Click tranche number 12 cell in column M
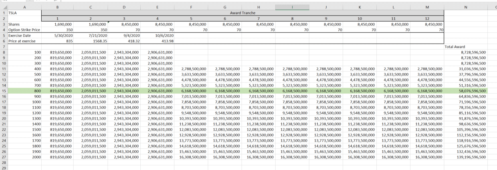The width and height of the screenshot is (497, 170). click(427, 18)
